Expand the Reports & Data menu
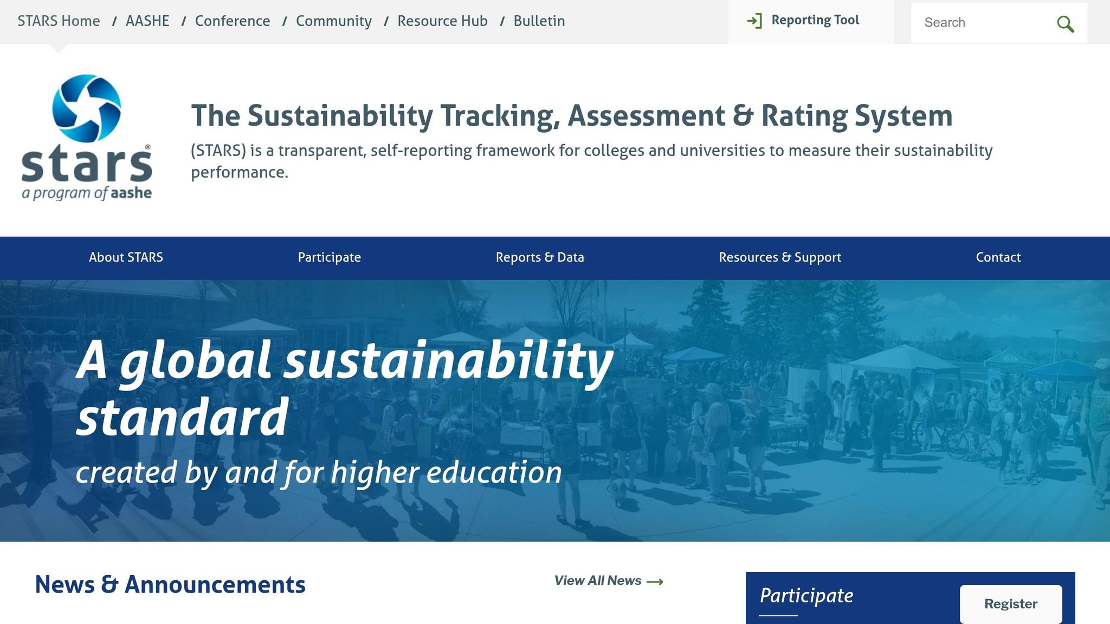1110x624 pixels. pos(540,257)
